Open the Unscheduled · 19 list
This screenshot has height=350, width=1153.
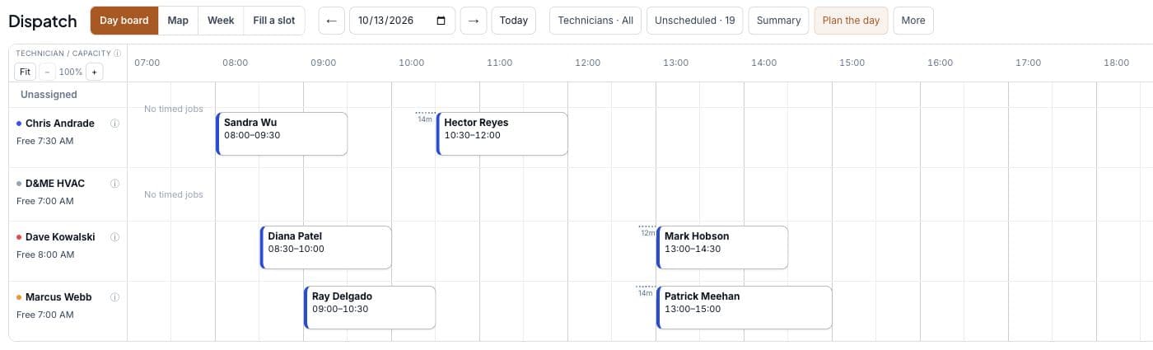695,21
